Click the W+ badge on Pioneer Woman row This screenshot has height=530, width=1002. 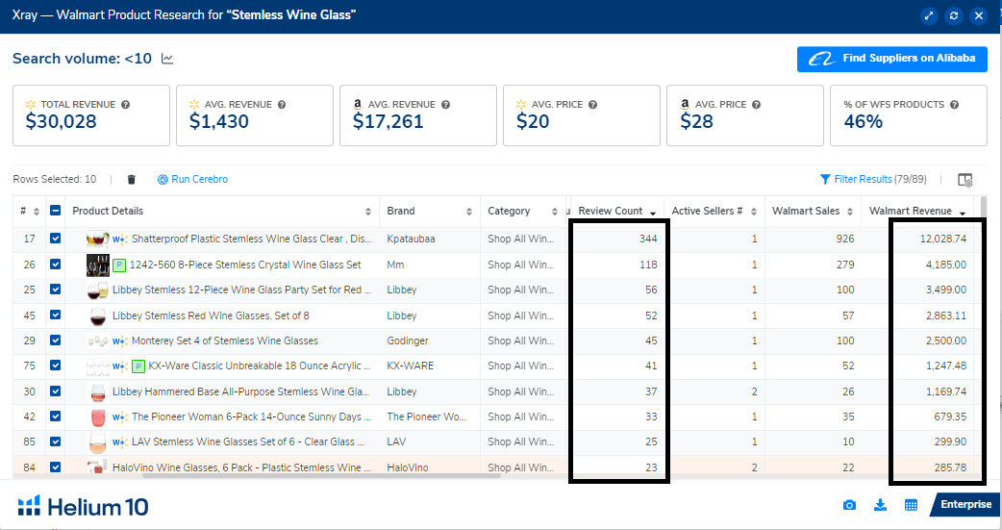pos(120,416)
